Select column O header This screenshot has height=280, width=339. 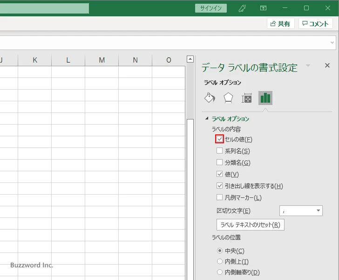point(169,60)
